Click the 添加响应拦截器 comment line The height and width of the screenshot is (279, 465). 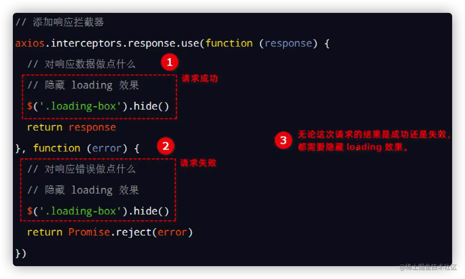(x=60, y=22)
